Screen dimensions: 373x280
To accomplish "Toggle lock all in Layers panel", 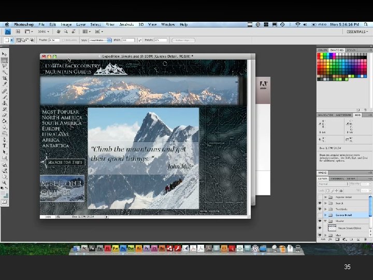I will pyautogui.click(x=341, y=191).
